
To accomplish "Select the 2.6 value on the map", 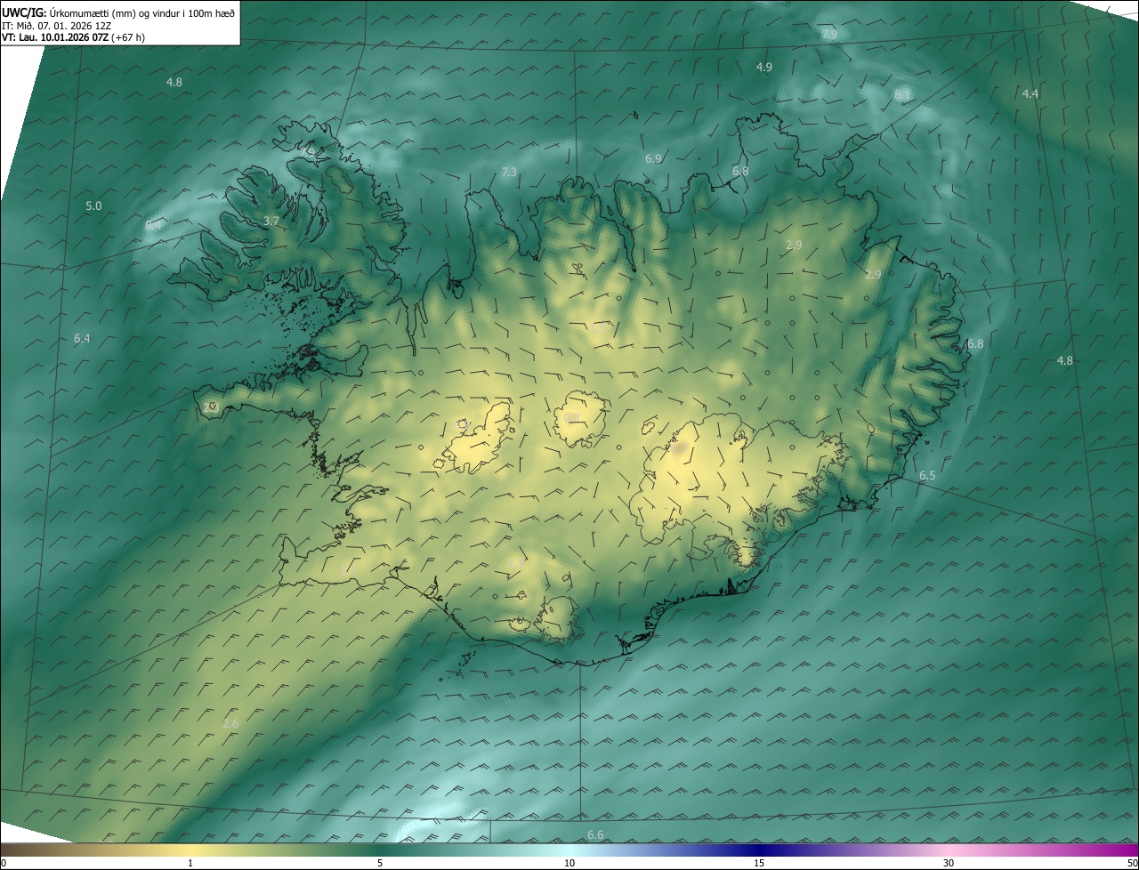I will tap(230, 724).
